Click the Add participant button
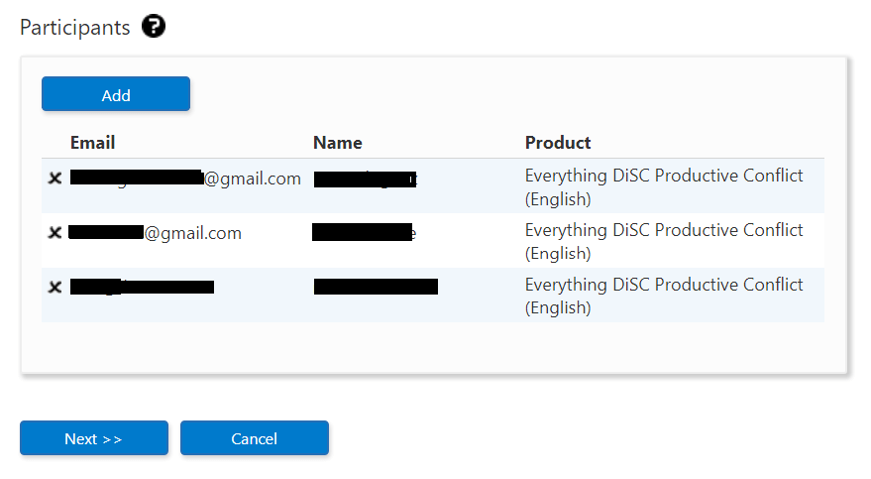871x479 pixels. [x=116, y=94]
